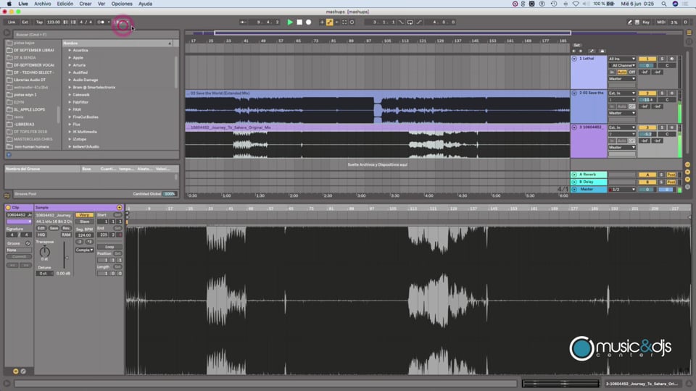Screen dimensions: 696x391
Task: Toggle the metronome button
Action: 101,22
